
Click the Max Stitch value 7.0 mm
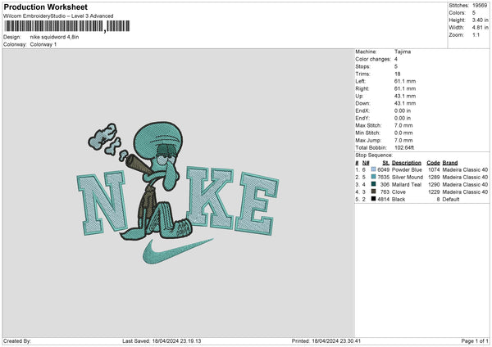click(x=403, y=125)
